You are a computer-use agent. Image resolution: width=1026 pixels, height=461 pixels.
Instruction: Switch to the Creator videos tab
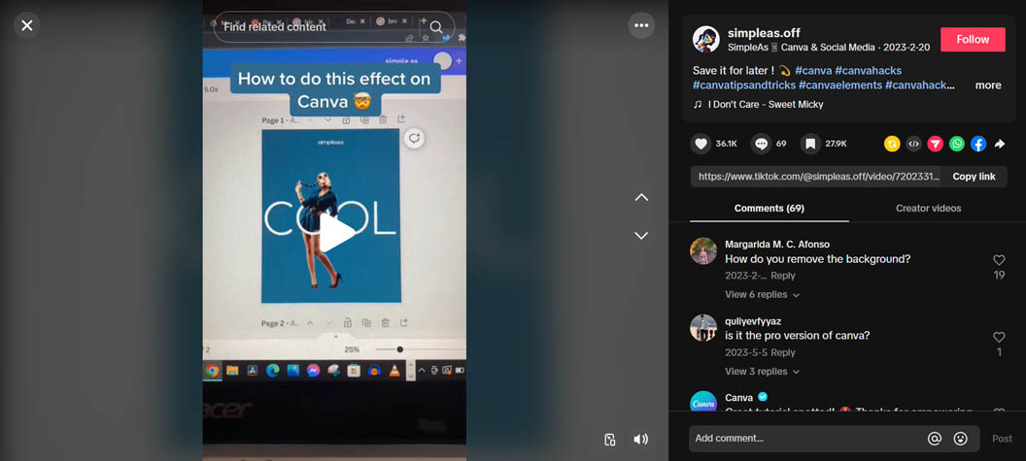click(928, 209)
